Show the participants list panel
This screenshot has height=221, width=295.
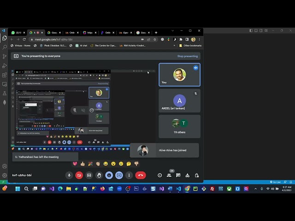(169, 175)
